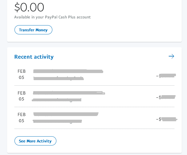
Task: Click the first transaction's blurred subtitle line
Action: [59, 78]
